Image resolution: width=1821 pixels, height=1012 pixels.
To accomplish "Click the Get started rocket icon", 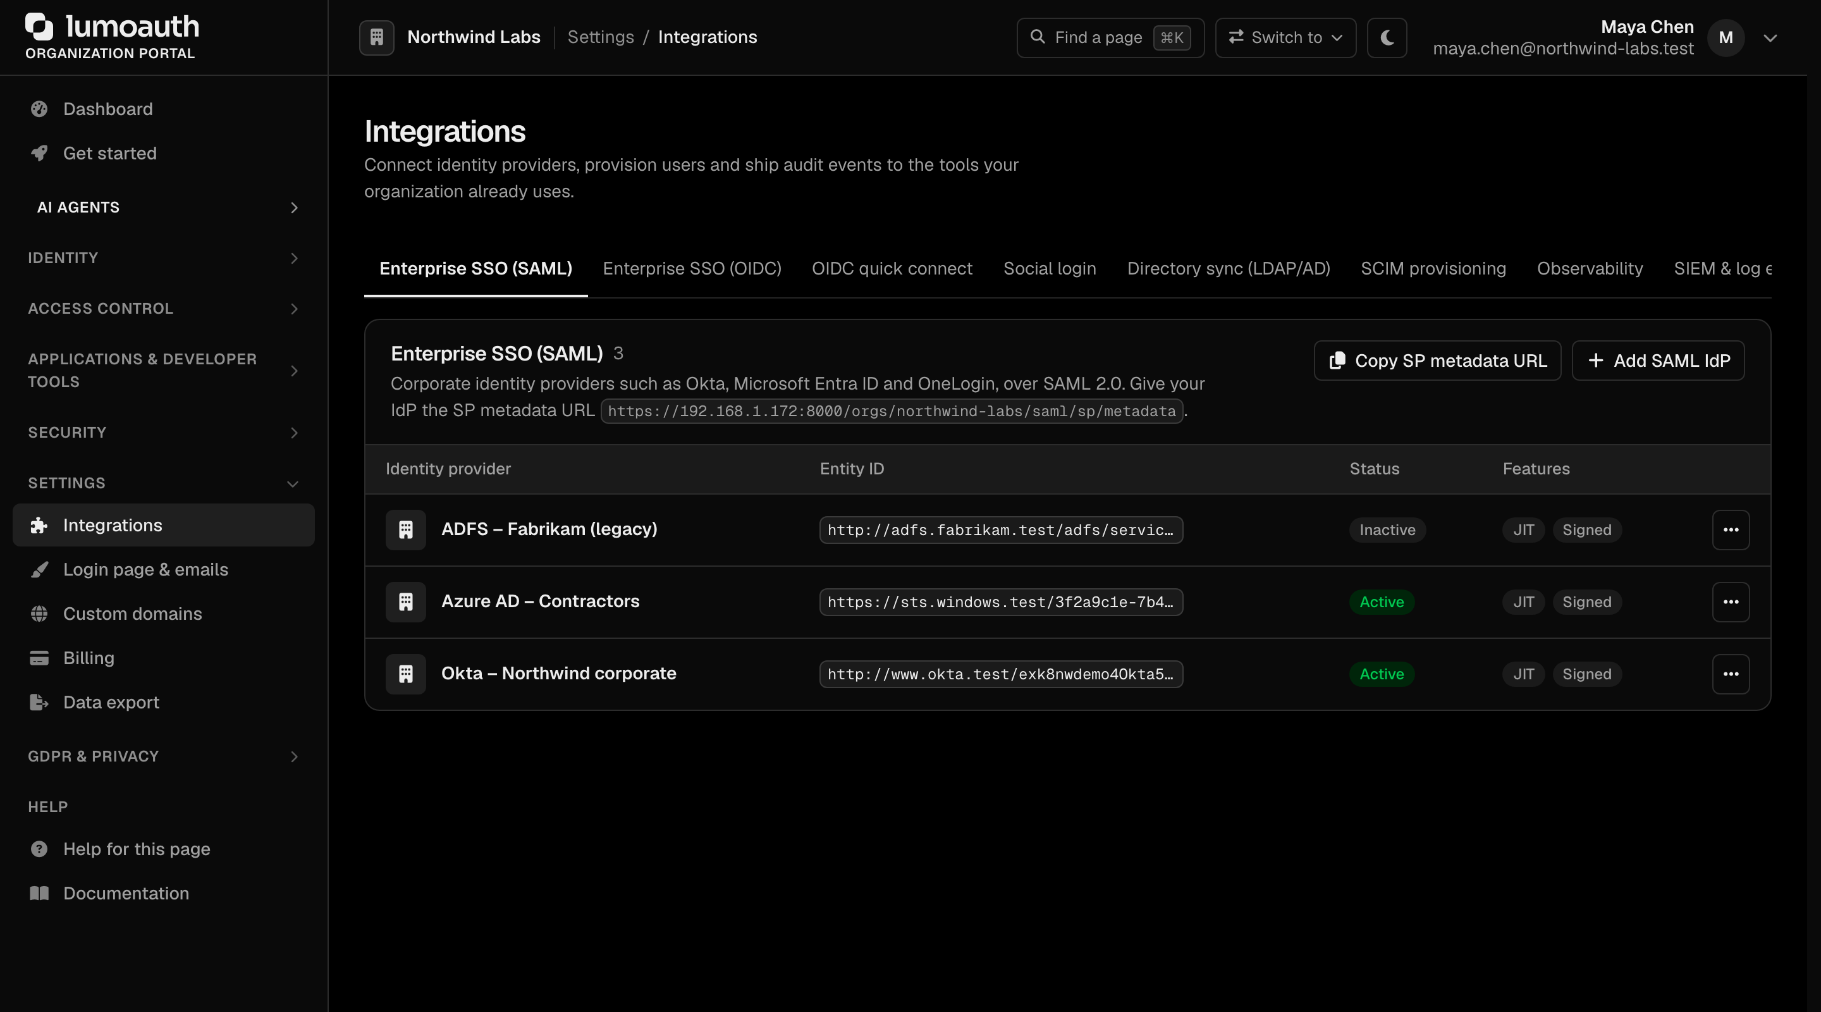I will (x=39, y=154).
